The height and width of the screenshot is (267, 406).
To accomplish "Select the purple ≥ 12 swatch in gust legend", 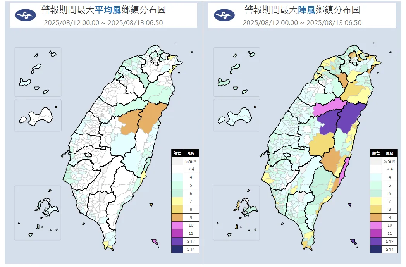I will [x=376, y=241].
